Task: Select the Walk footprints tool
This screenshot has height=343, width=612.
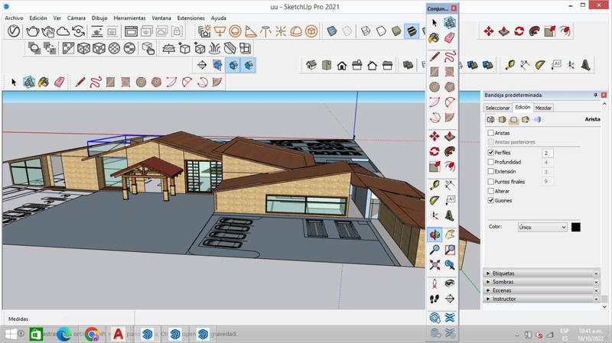Action: [x=435, y=299]
